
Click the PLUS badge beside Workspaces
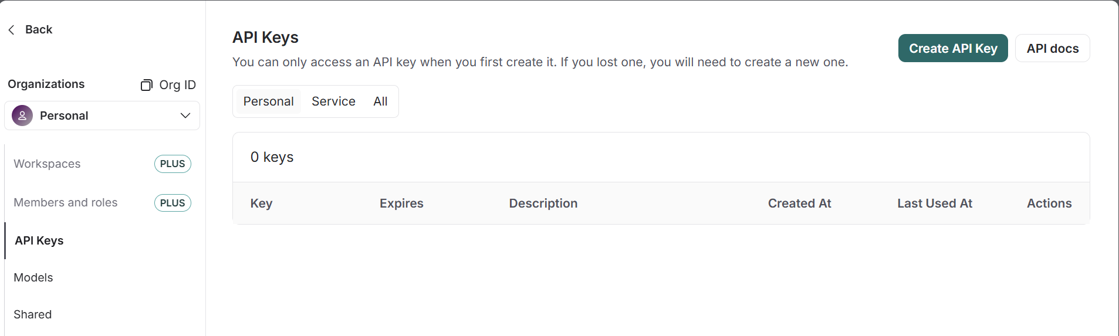173,164
